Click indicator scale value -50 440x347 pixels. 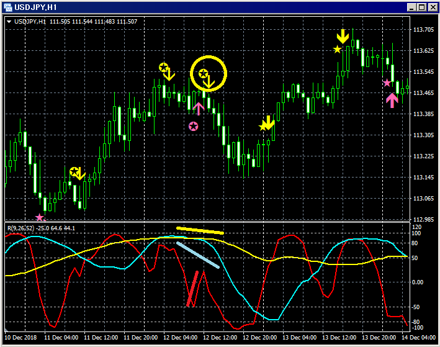pos(416,307)
